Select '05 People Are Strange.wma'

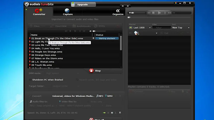pyautogui.click(x=47, y=52)
